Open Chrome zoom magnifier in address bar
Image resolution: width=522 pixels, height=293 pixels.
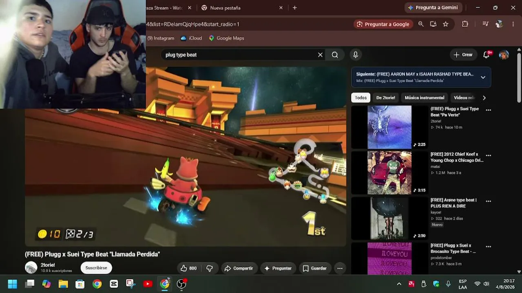coord(421,24)
